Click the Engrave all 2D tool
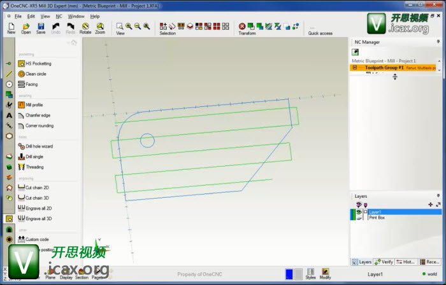 coord(38,208)
